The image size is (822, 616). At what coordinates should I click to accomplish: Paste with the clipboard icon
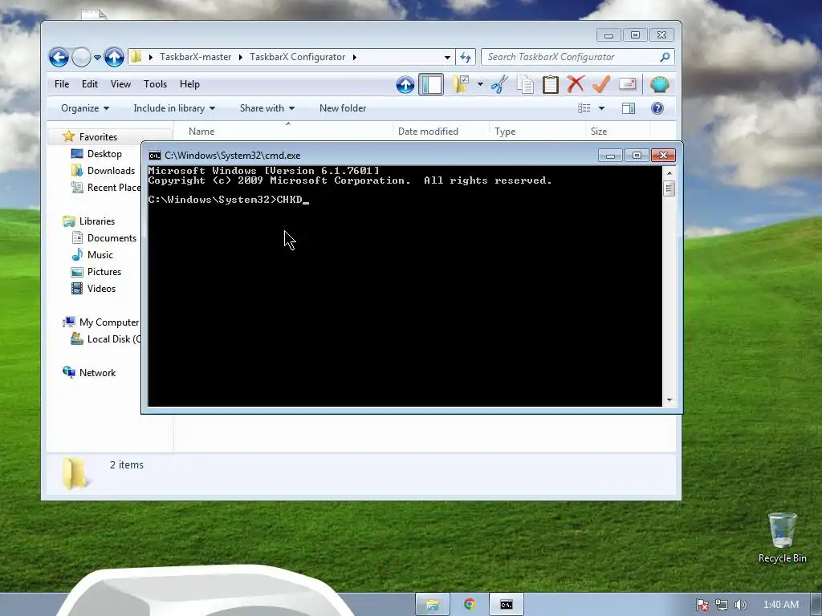(551, 84)
